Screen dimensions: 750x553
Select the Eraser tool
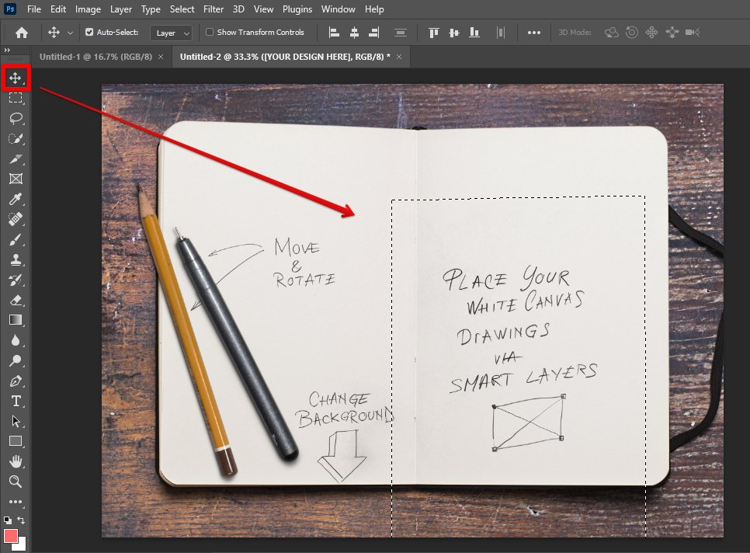click(16, 301)
